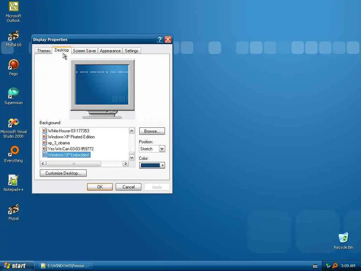Select the Pego desktop shortcut

click(x=13, y=67)
